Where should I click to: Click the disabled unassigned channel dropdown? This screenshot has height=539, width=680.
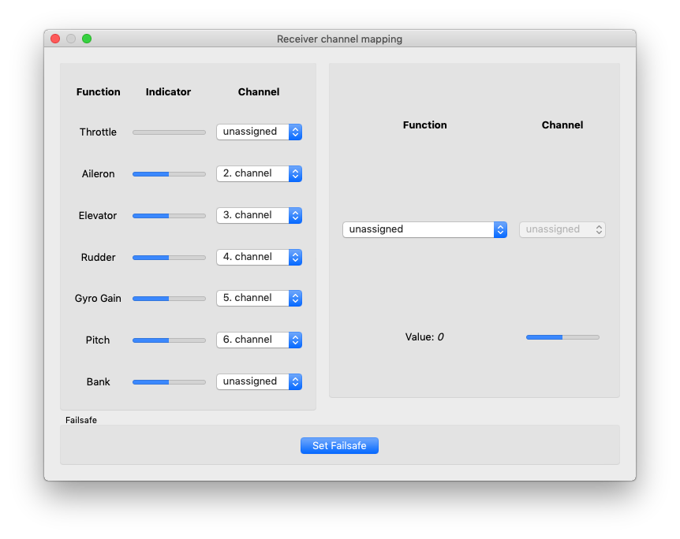[x=562, y=229]
